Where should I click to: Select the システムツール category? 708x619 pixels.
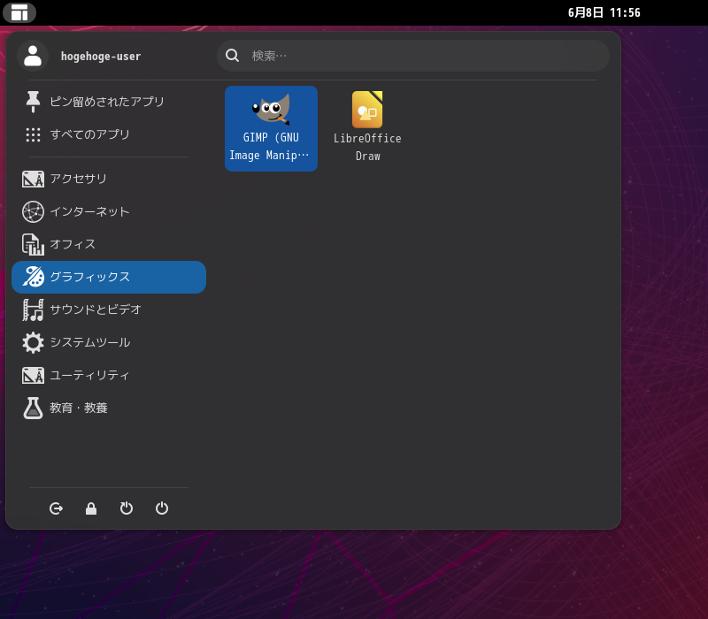coord(109,342)
